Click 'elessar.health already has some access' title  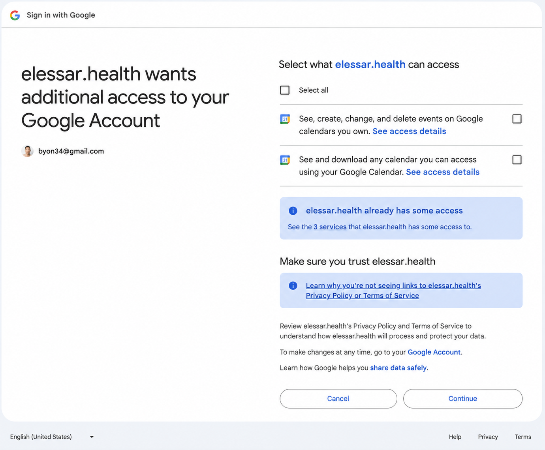click(x=384, y=211)
